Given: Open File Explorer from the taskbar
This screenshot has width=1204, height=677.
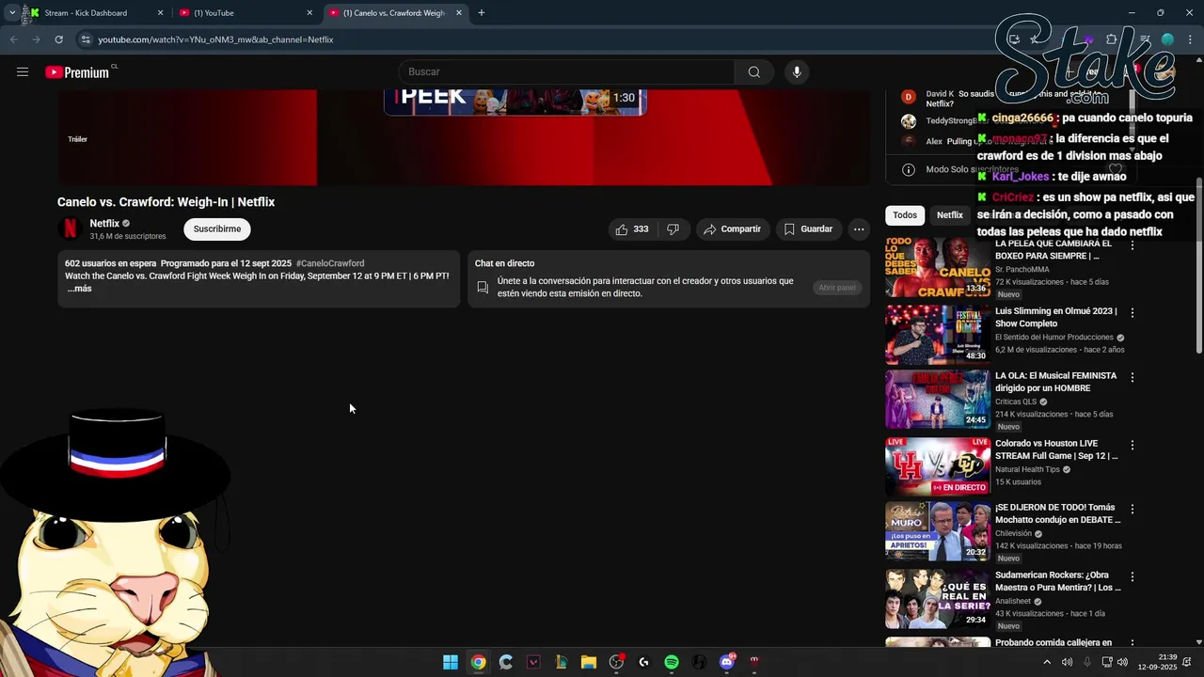Looking at the screenshot, I should pos(589,662).
